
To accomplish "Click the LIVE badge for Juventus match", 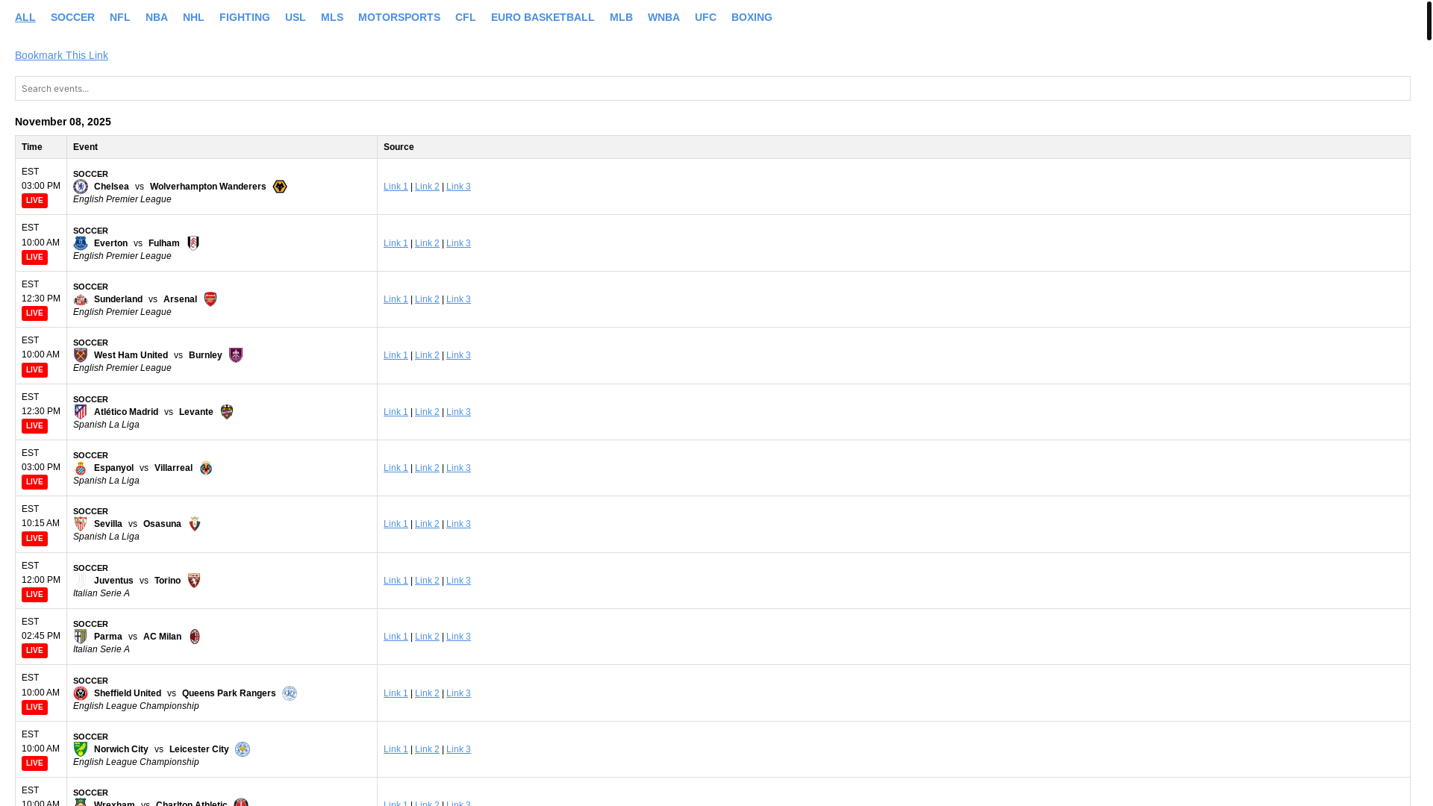I will pos(34,595).
